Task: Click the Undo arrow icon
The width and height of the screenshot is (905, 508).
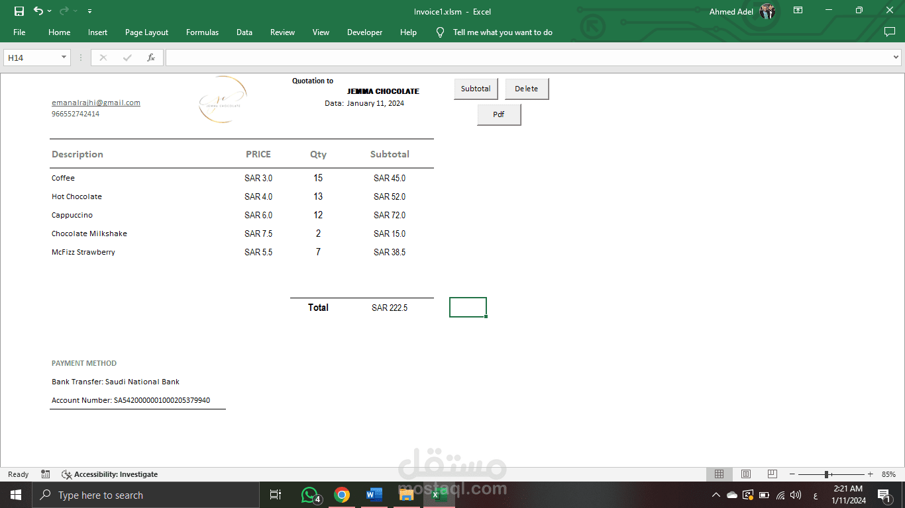Action: [38, 11]
